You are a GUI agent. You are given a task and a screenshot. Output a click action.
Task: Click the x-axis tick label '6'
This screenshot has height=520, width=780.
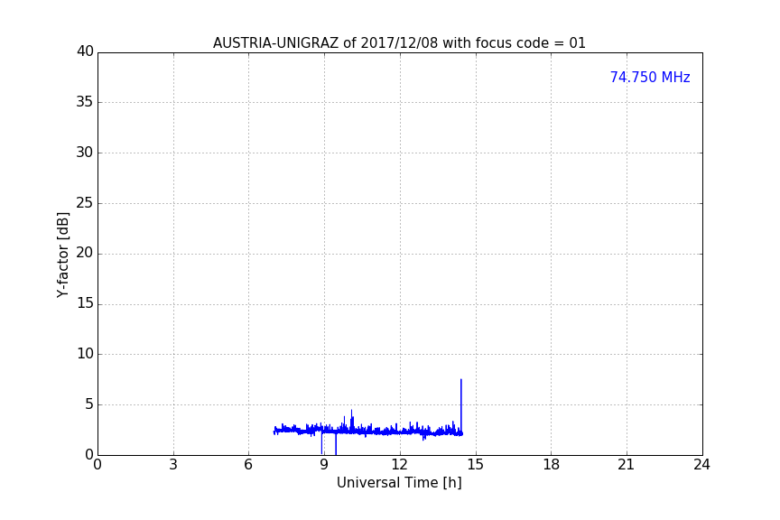[x=249, y=465]
